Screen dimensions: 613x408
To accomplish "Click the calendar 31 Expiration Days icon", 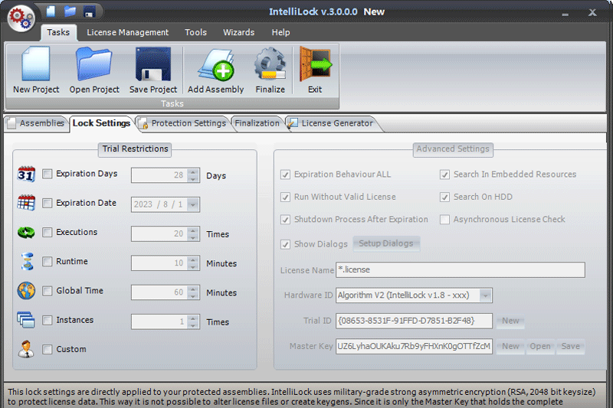I will tap(26, 174).
